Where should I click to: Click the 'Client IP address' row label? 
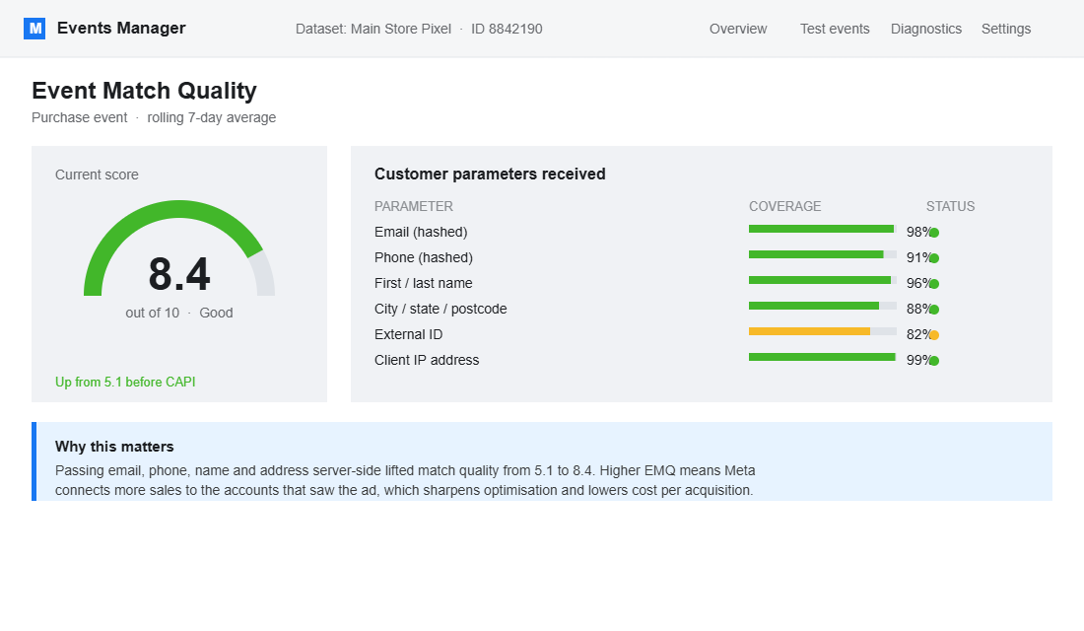(x=427, y=360)
